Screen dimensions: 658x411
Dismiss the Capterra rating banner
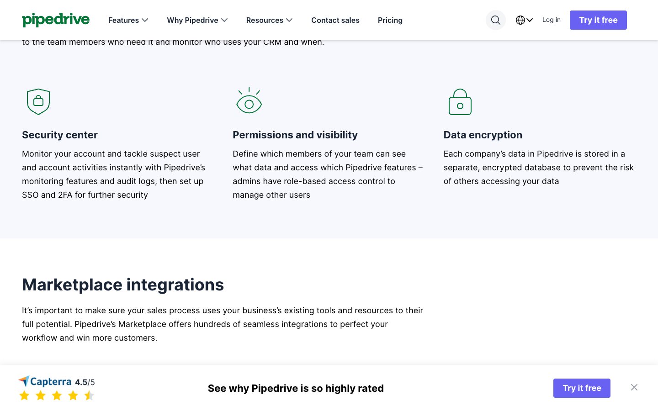click(x=634, y=387)
